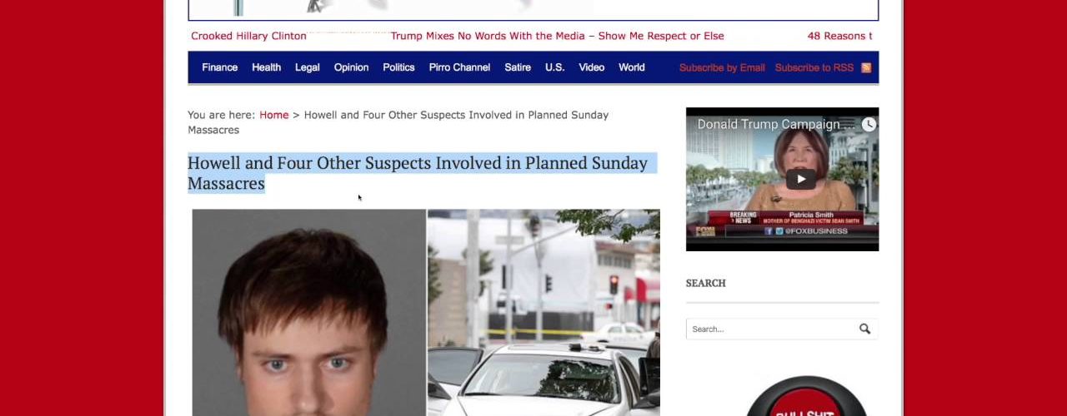Navigate to the U.S. section

(554, 67)
